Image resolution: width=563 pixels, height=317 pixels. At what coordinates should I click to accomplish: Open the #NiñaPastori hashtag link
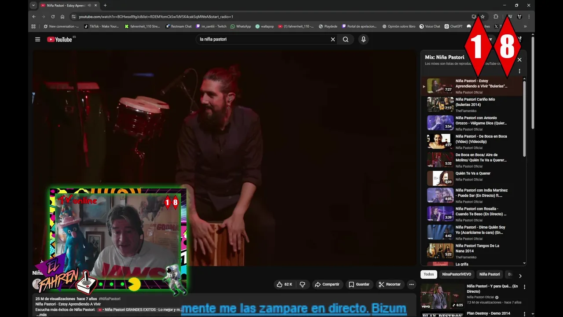point(110,299)
